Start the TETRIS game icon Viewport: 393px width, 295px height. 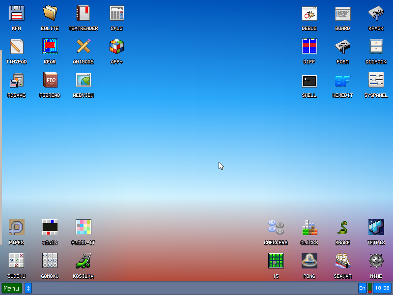pos(376,227)
